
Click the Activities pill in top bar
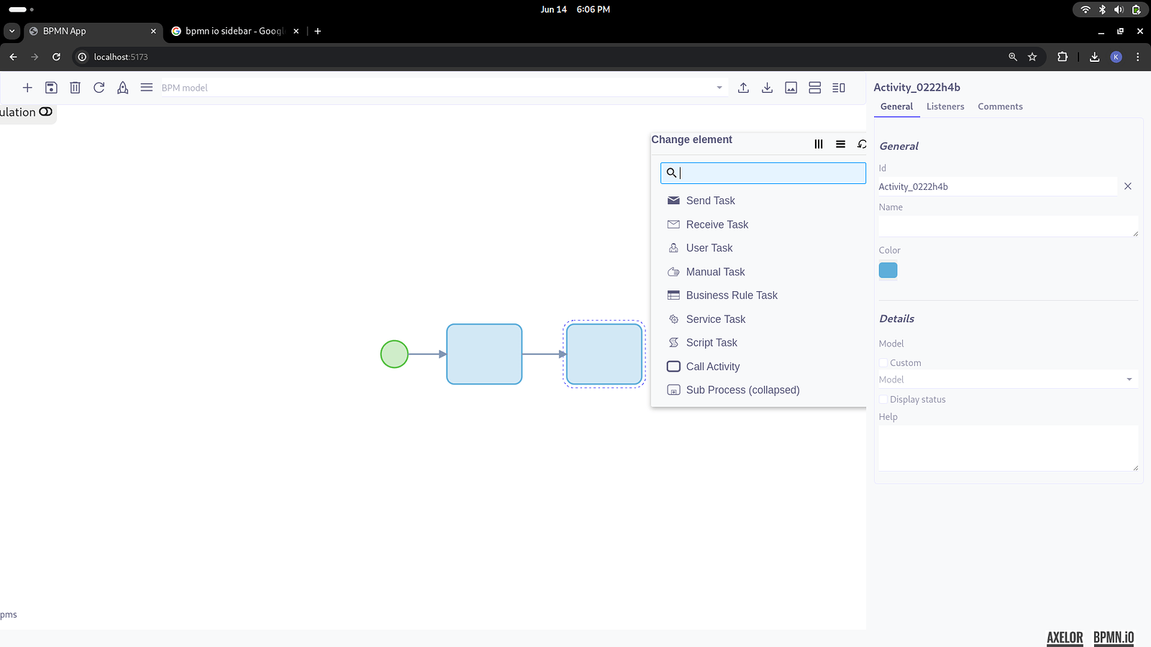(x=21, y=9)
